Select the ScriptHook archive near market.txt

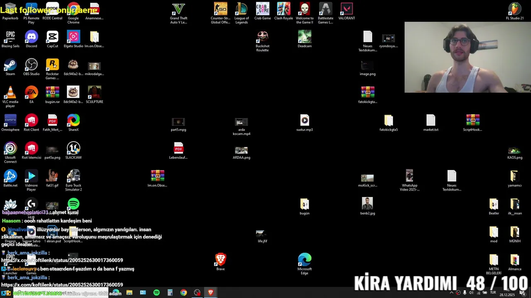click(473, 123)
